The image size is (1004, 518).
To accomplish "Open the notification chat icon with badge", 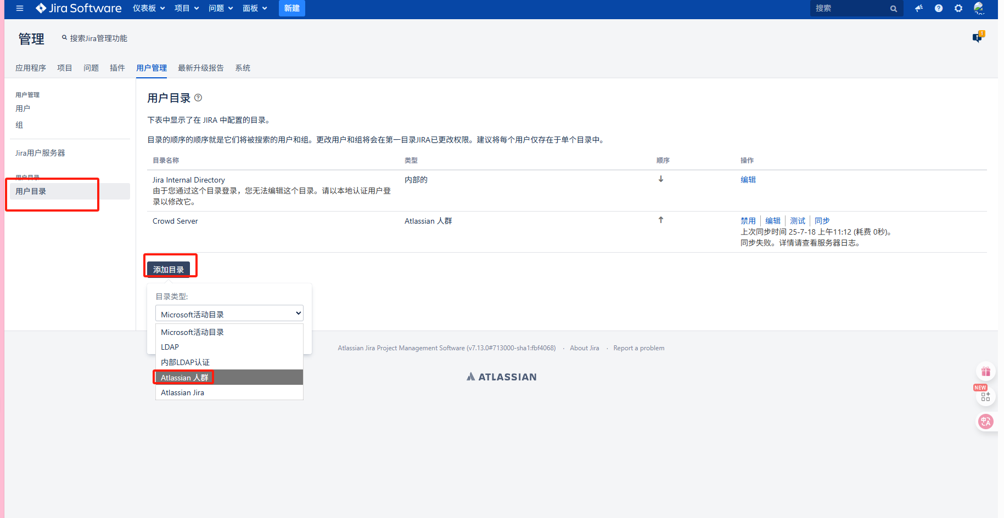I will [x=978, y=37].
